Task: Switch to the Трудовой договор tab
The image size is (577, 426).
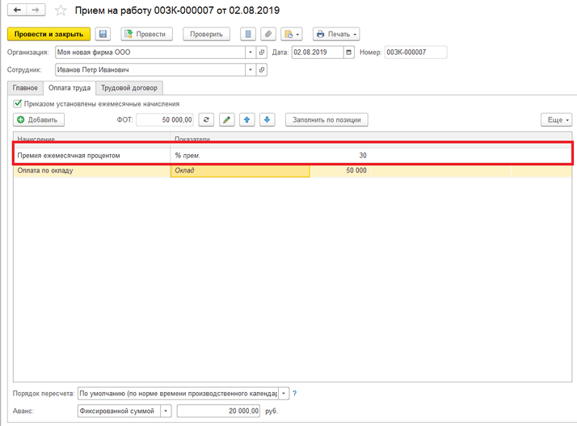Action: pos(129,87)
